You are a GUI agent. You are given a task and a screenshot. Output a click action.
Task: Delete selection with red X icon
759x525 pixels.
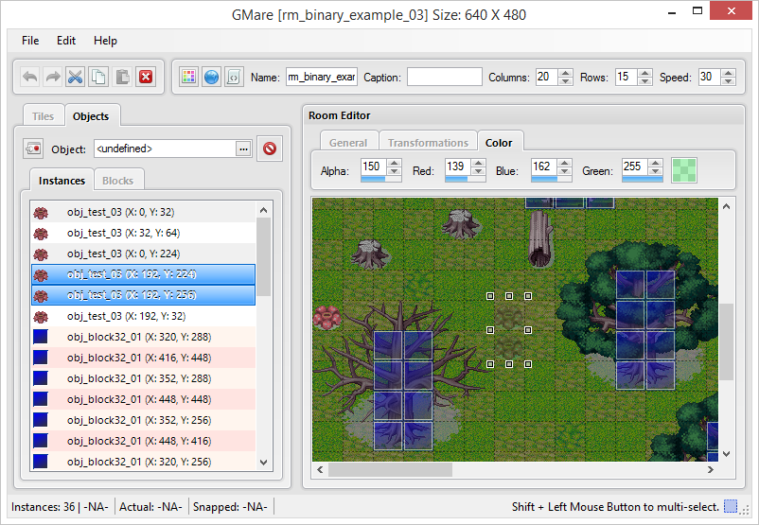[x=146, y=77]
